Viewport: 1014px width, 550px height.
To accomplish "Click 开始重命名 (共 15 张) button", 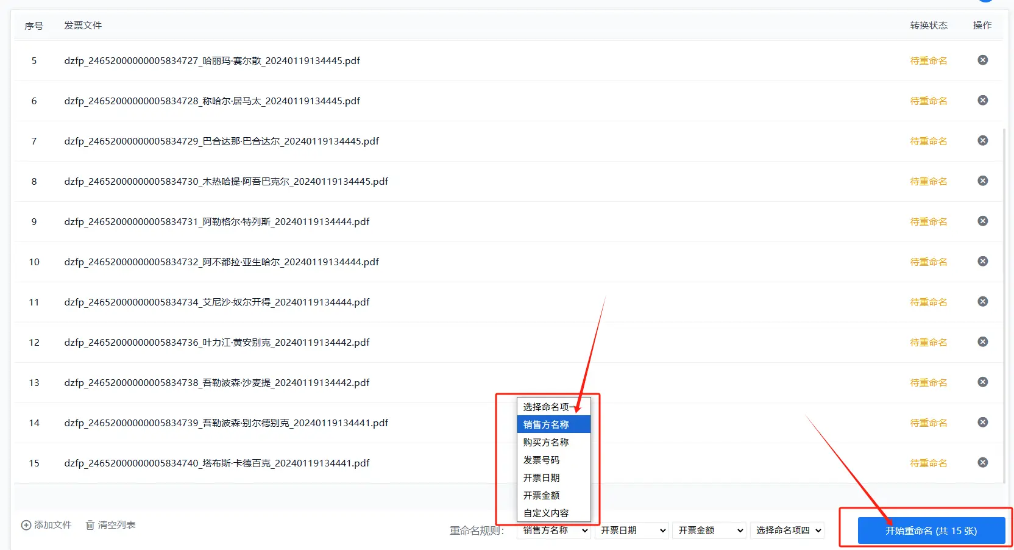I will click(931, 530).
